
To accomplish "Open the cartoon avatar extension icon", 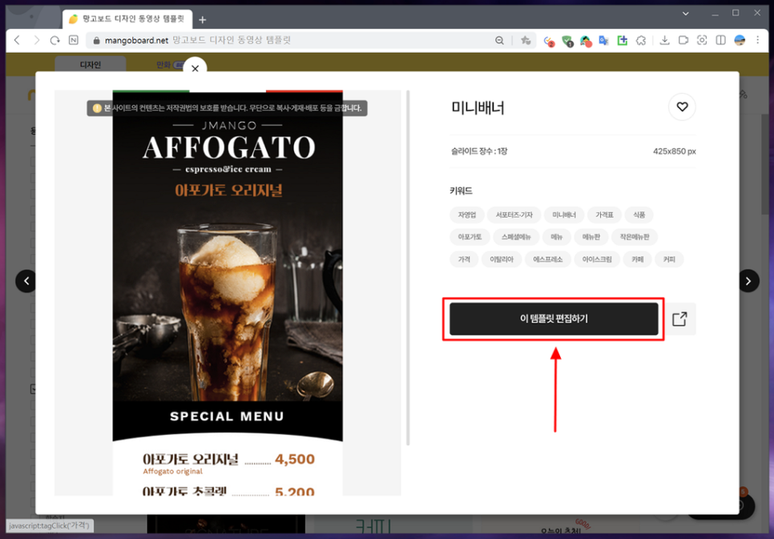I will click(x=586, y=41).
